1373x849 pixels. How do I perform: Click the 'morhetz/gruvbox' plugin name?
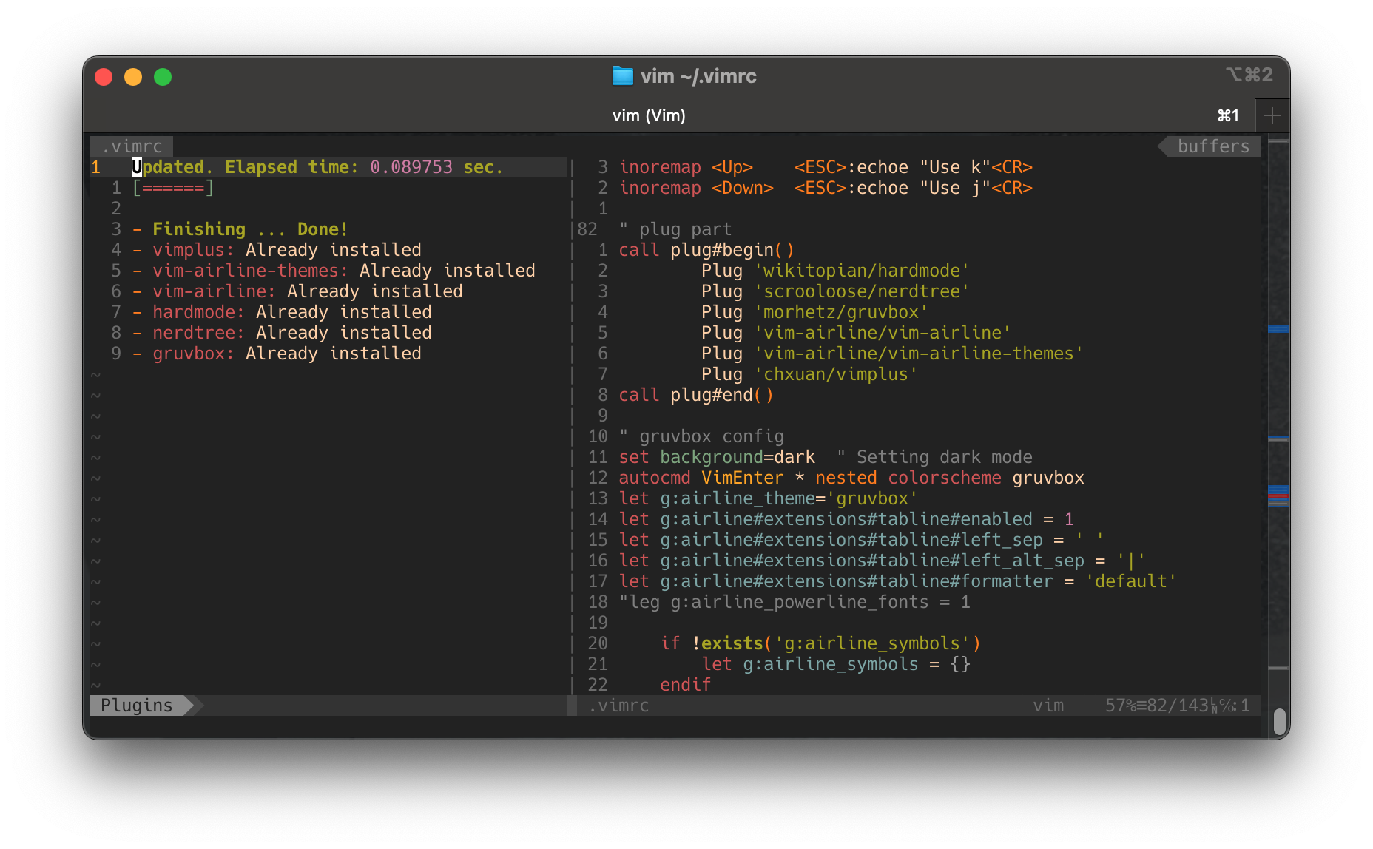pyautogui.click(x=840, y=311)
